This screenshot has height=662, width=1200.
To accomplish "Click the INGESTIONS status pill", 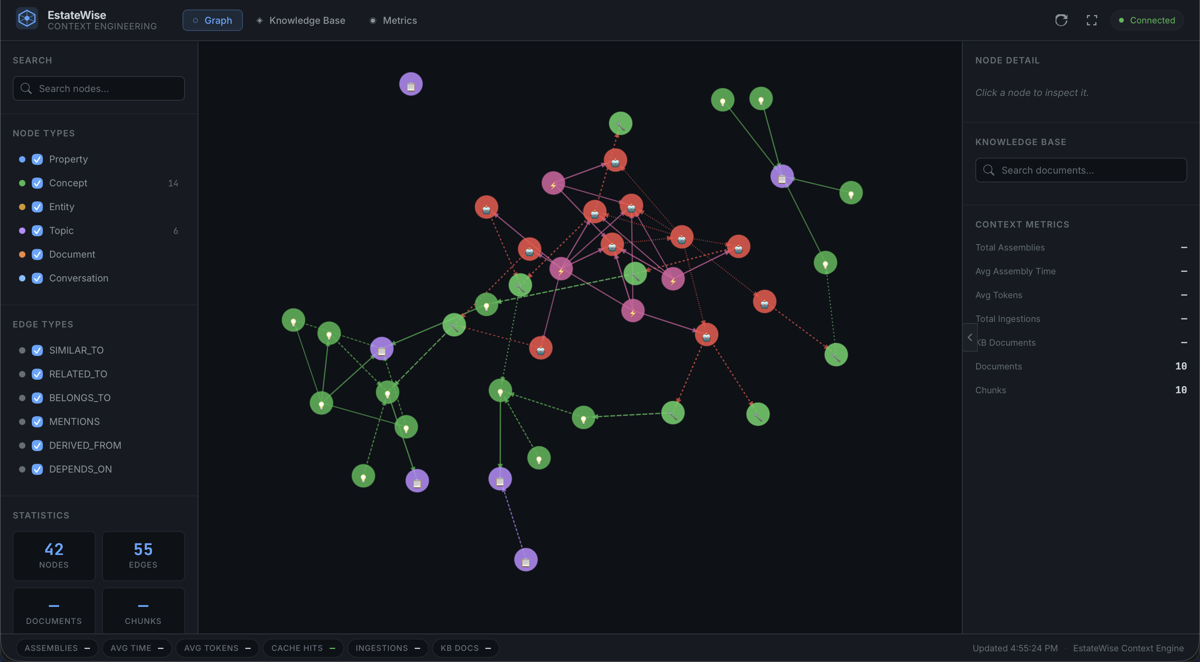I will tap(388, 648).
